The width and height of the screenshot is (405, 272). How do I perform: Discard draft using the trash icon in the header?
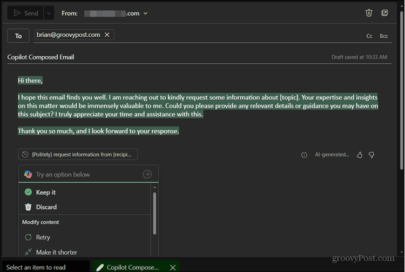pos(369,12)
